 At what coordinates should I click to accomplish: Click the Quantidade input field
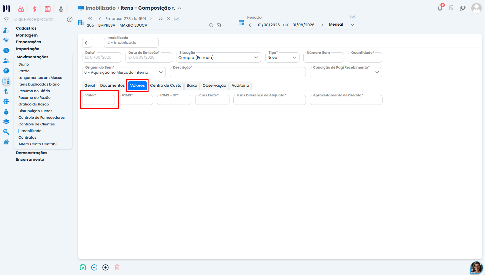[365, 57]
